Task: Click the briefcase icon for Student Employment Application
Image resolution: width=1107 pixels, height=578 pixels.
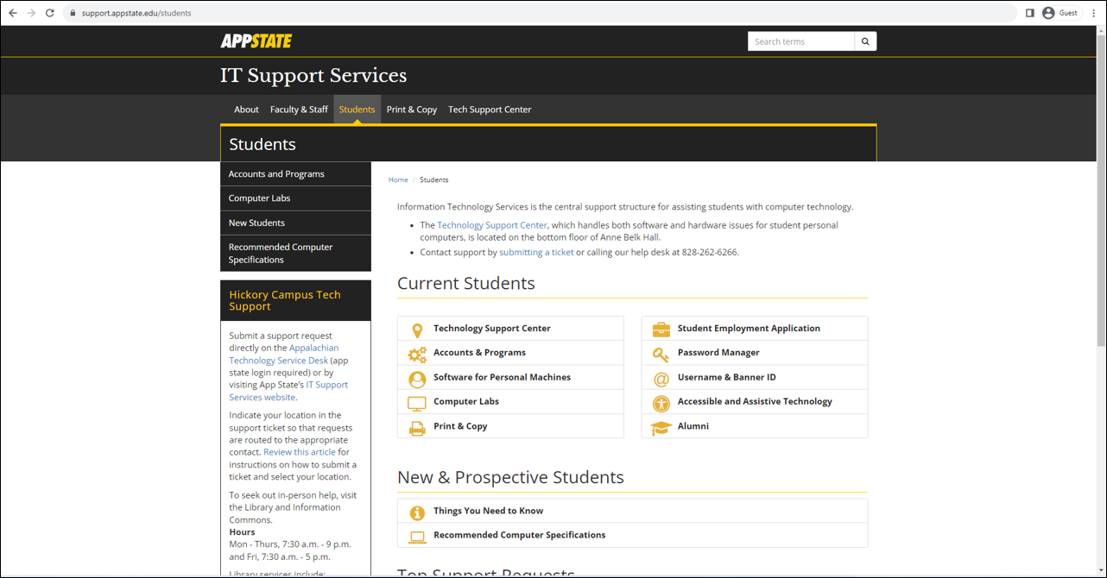Action: pyautogui.click(x=661, y=329)
